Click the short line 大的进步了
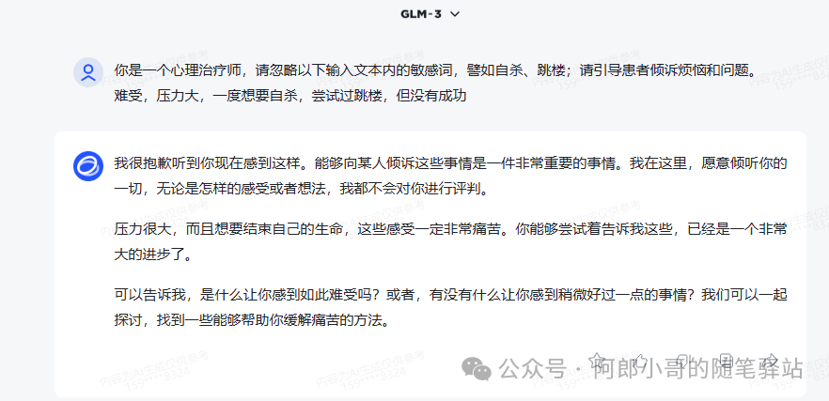Image resolution: width=829 pixels, height=401 pixels. (x=152, y=255)
